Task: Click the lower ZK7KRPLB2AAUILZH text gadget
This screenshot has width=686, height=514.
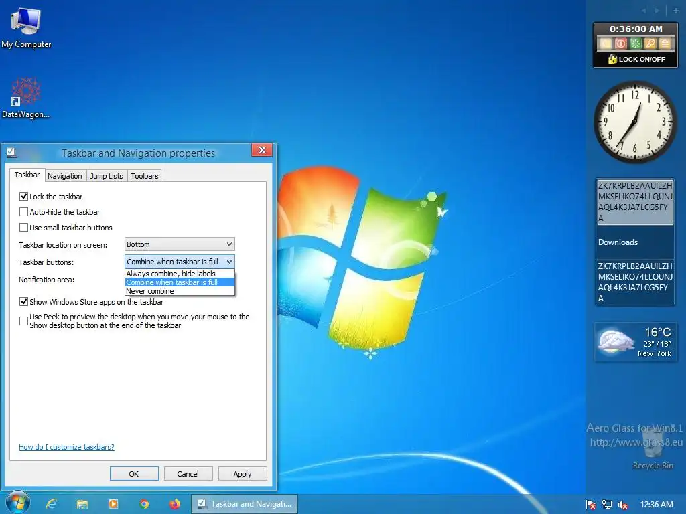Action: tap(635, 282)
